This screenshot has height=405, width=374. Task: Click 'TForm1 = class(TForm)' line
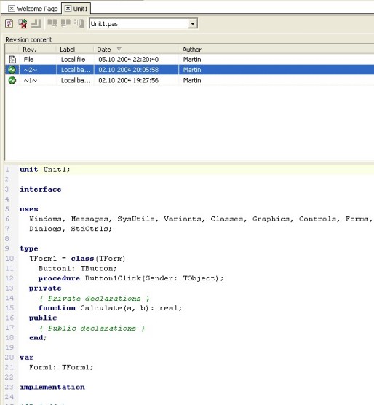[x=77, y=259]
